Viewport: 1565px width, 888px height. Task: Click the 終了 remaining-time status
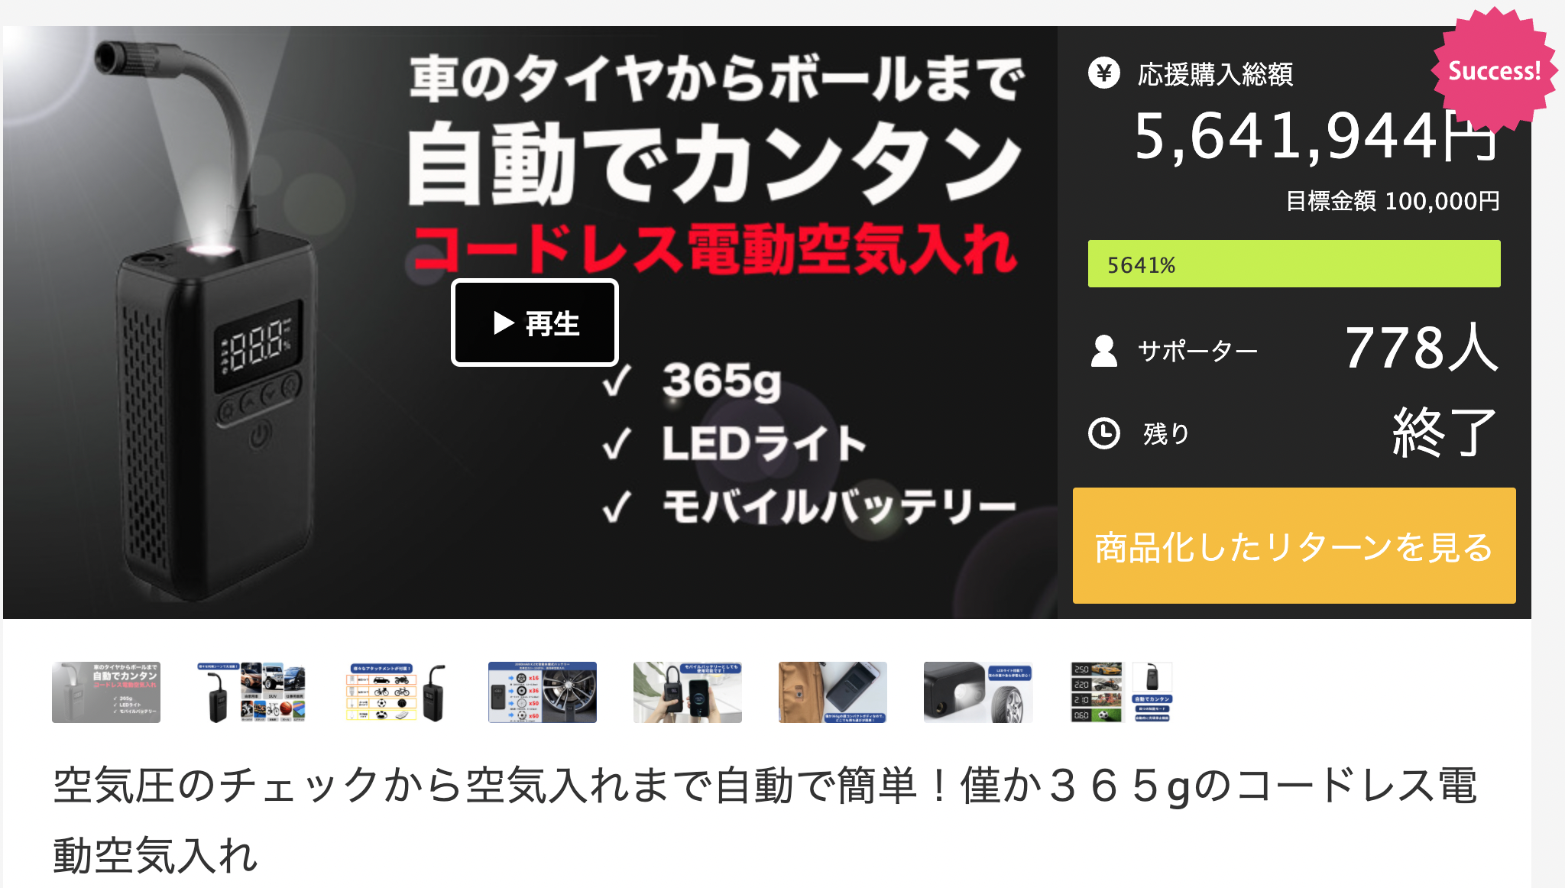[x=1444, y=432]
